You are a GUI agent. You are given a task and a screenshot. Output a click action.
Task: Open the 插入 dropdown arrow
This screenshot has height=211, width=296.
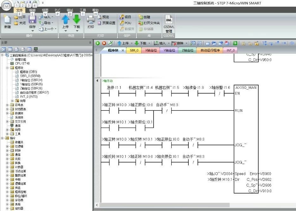coord(169,43)
